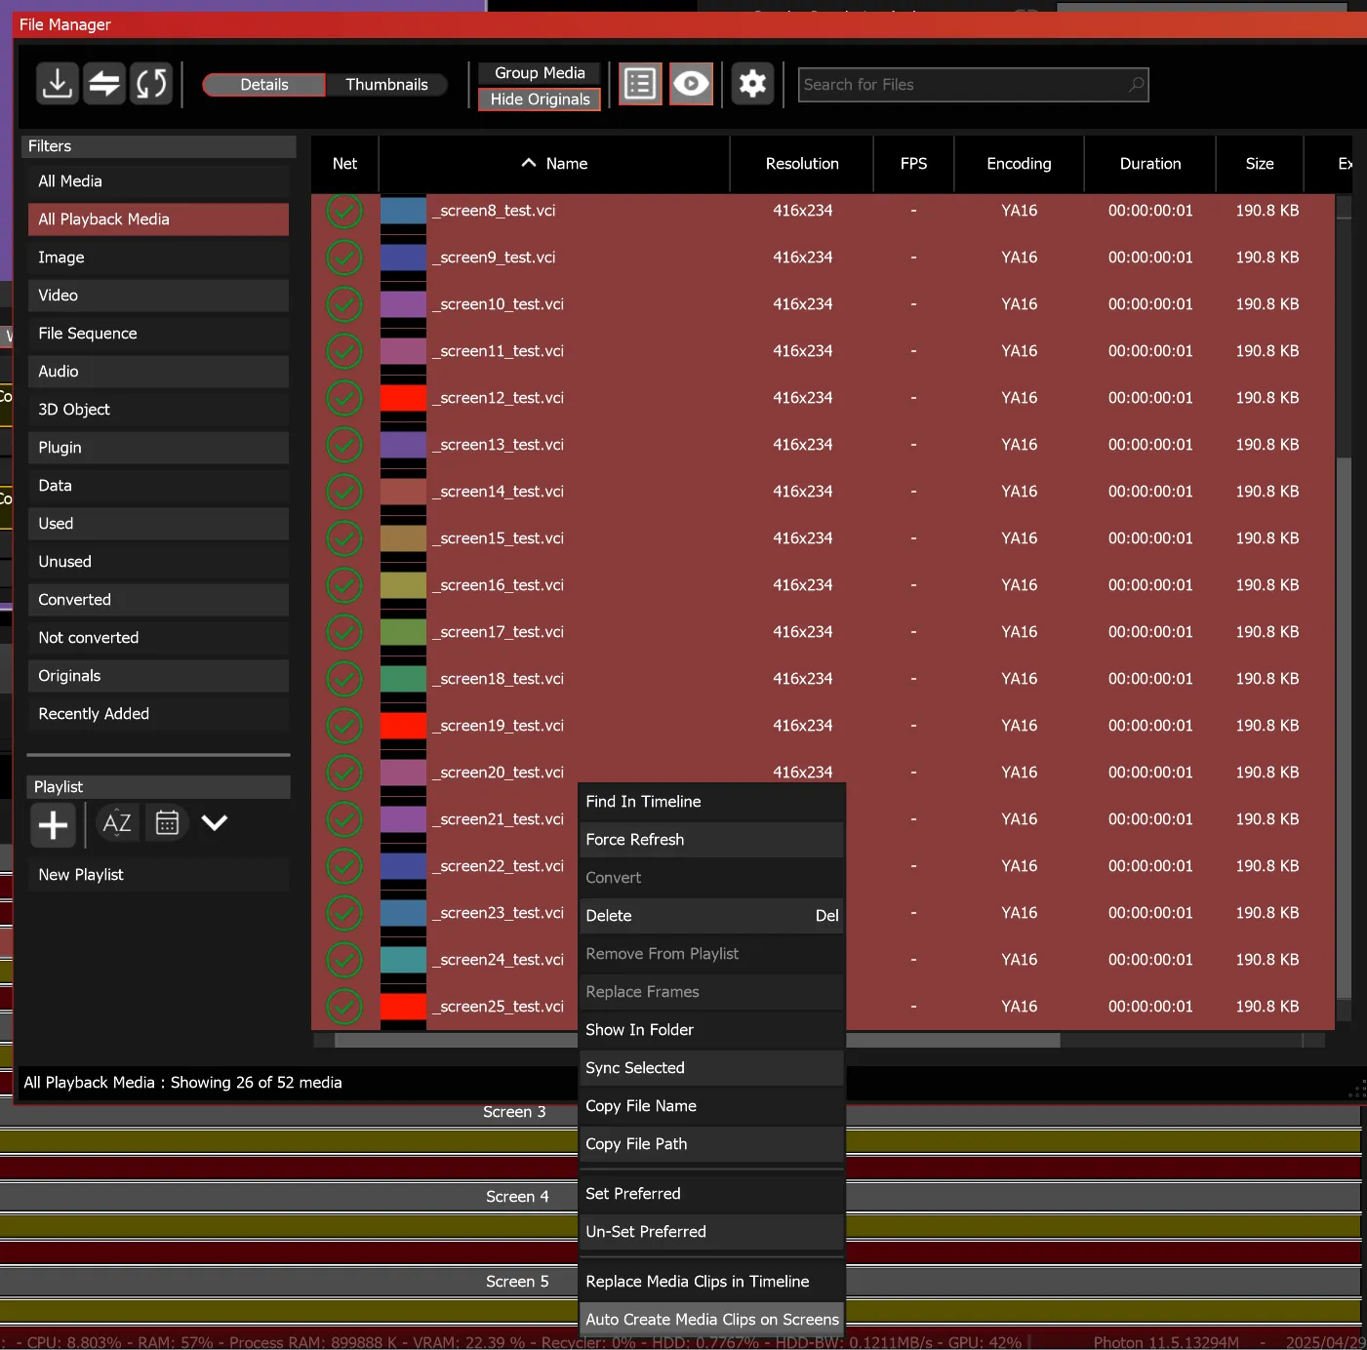Choose Find In Timeline from context menu

click(x=711, y=802)
